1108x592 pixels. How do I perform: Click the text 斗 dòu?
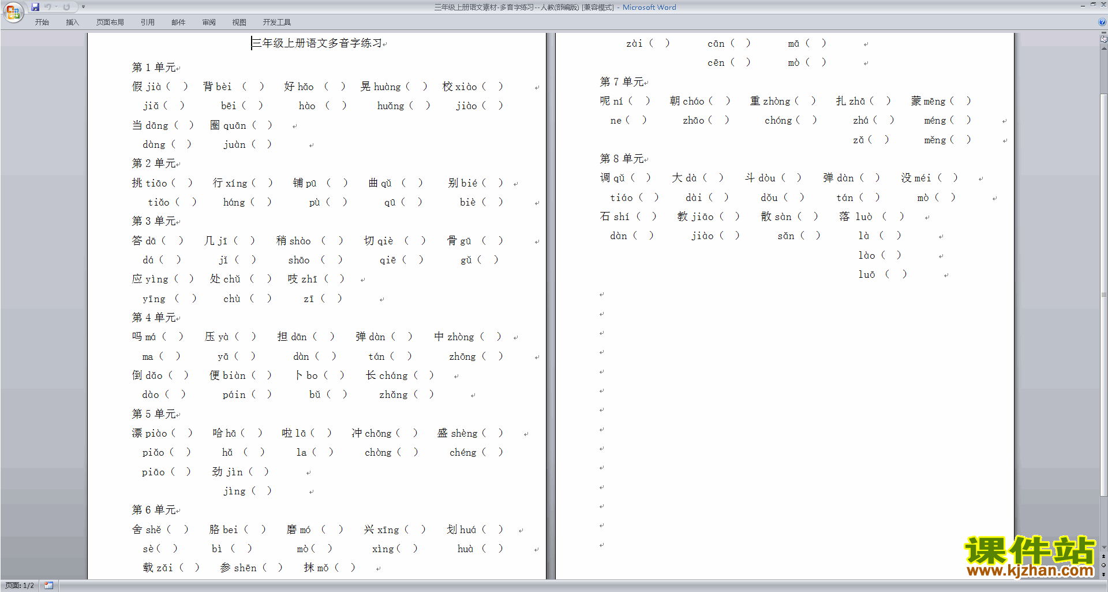point(760,178)
